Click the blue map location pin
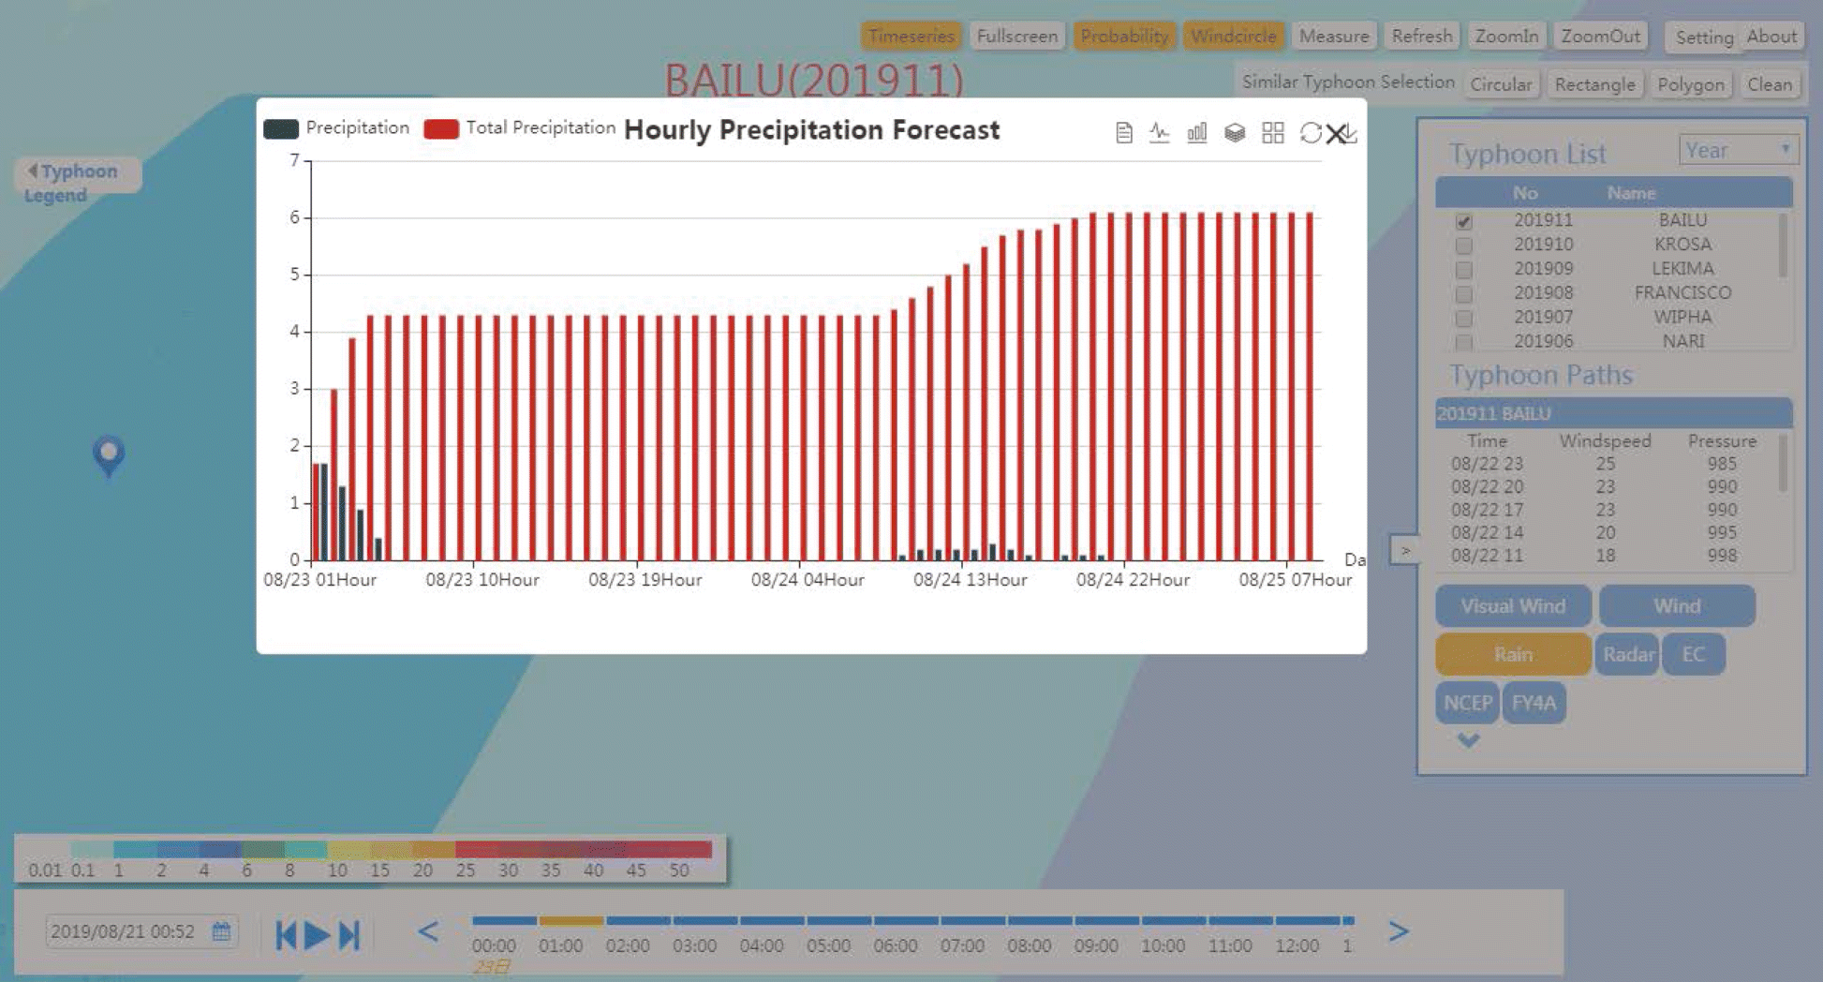The image size is (1823, 982). pos(109,456)
